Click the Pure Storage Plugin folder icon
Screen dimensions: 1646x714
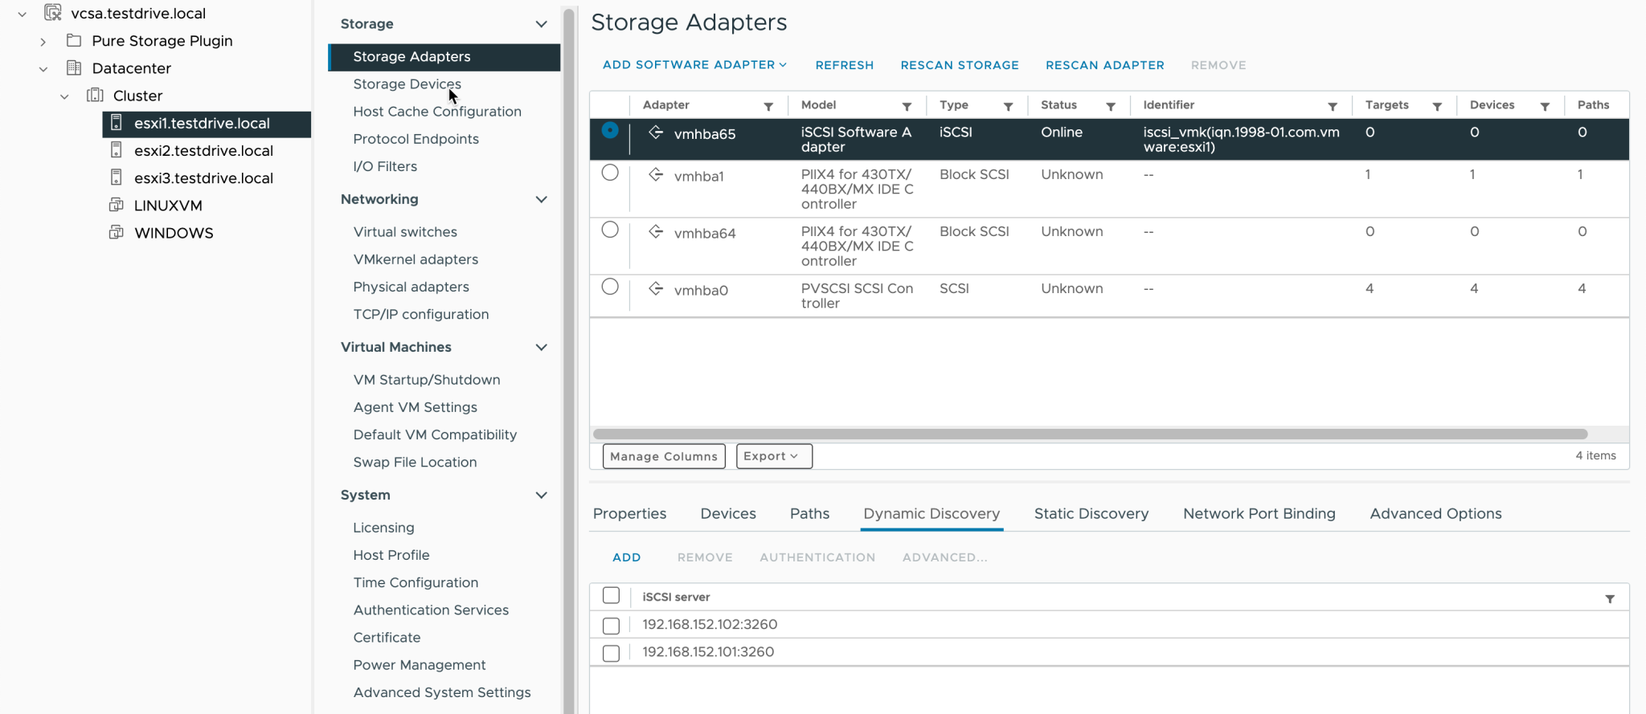74,40
